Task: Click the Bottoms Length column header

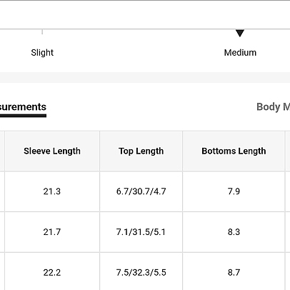Action: point(234,151)
